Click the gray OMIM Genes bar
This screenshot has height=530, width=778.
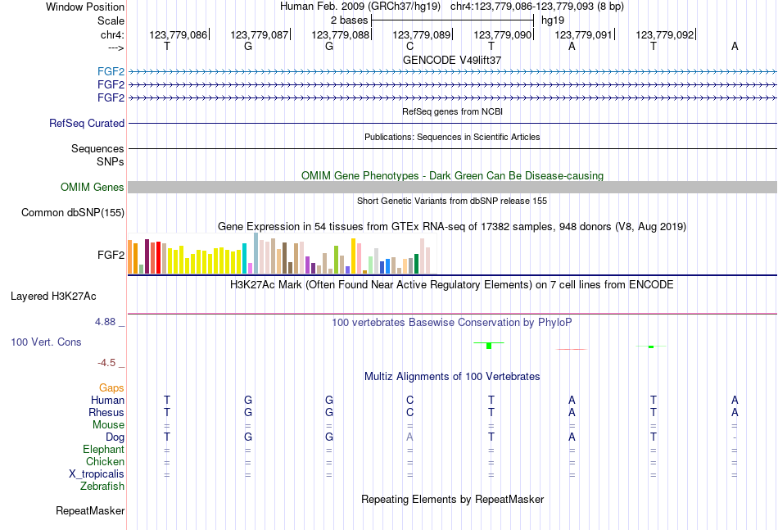[453, 187]
